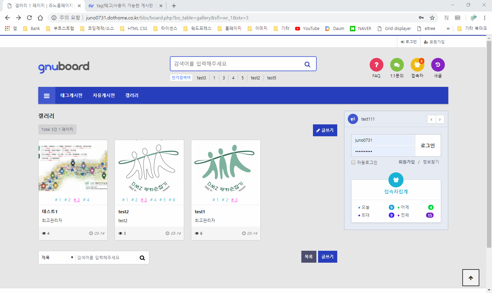Image resolution: width=492 pixels, height=293 pixels.
Task: Open the 1:1문의 chat icon
Action: [397, 65]
